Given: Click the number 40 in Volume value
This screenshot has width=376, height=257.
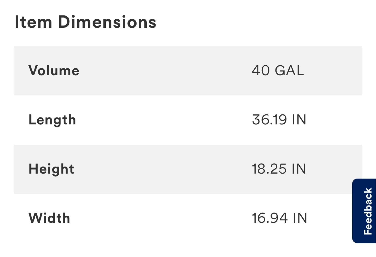Looking at the screenshot, I should pos(261,71).
